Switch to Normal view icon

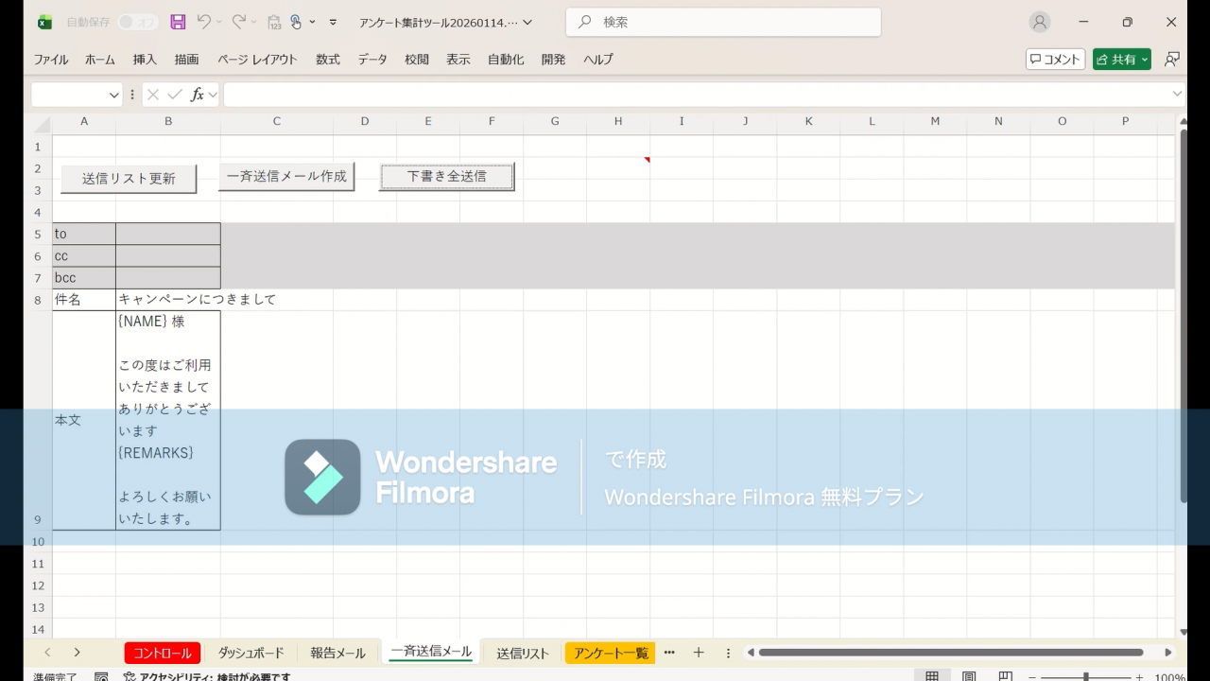[932, 676]
